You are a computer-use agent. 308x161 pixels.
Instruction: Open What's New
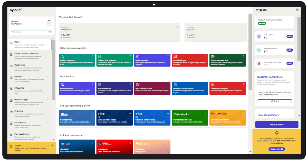(277, 124)
